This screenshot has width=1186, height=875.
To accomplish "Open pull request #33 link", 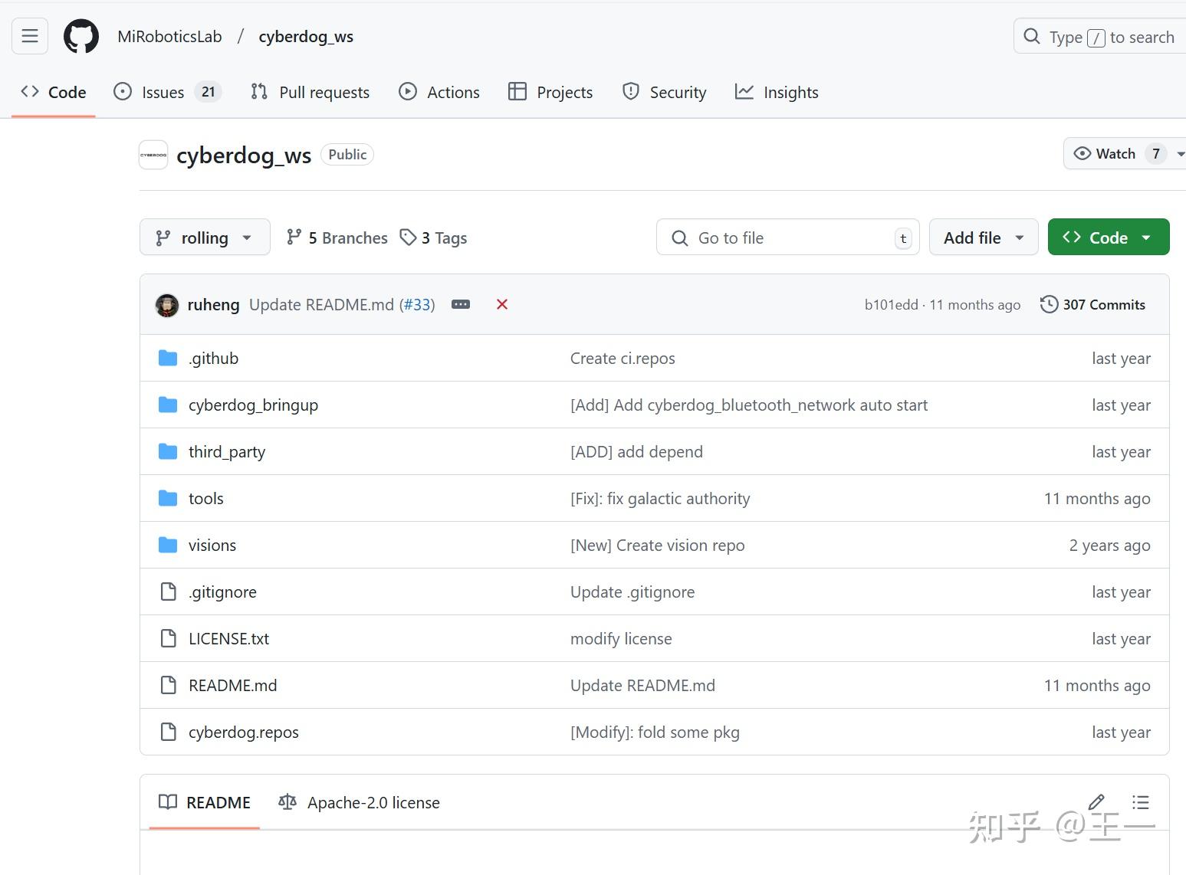I will pos(418,304).
